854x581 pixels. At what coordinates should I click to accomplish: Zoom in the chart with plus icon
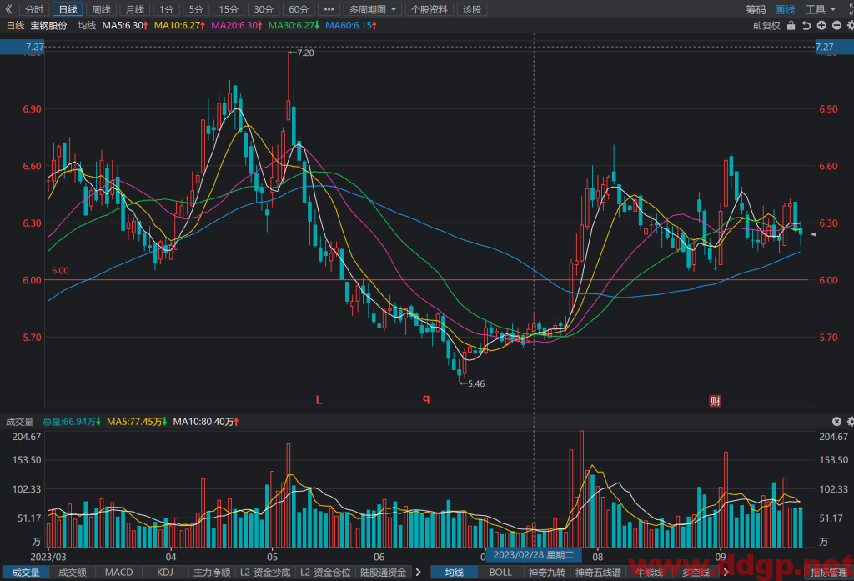tap(821, 26)
